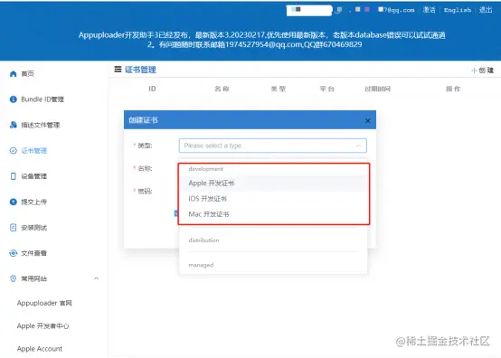Click the 名称: field label in the dialog
The image size is (501, 358).
[x=145, y=168]
